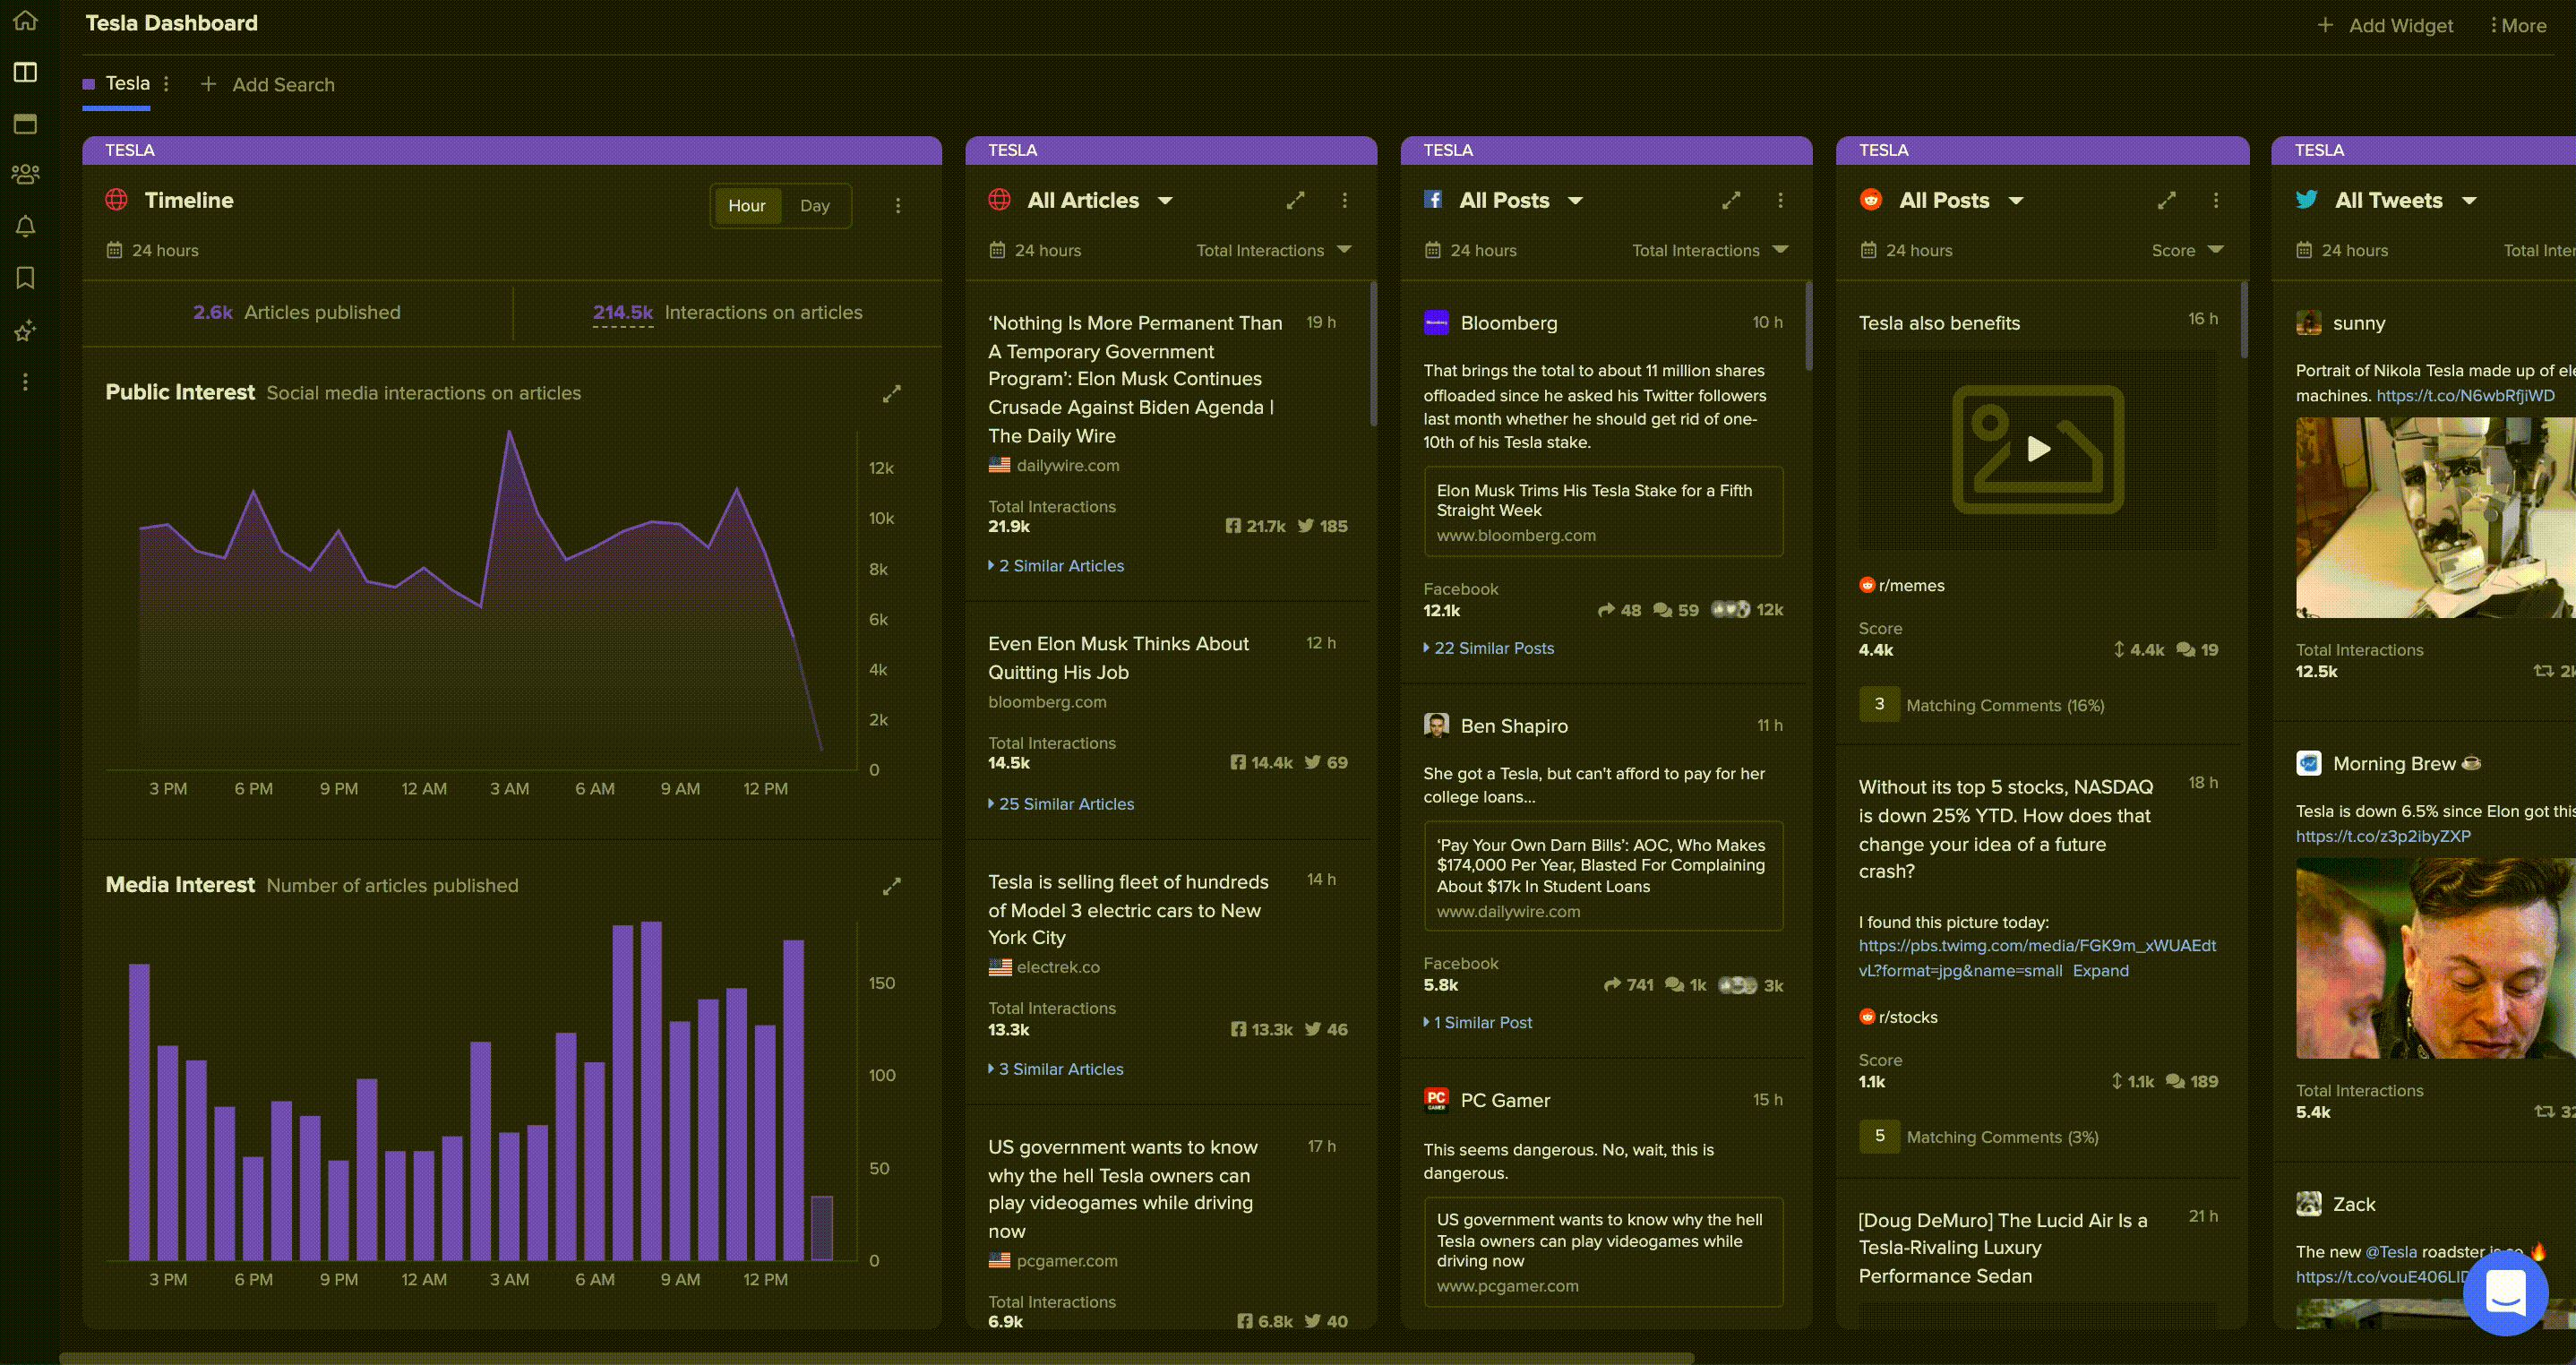Open the Bloomberg 'Elon Musk Trims' link card
This screenshot has height=1365, width=2576.
(1603, 512)
